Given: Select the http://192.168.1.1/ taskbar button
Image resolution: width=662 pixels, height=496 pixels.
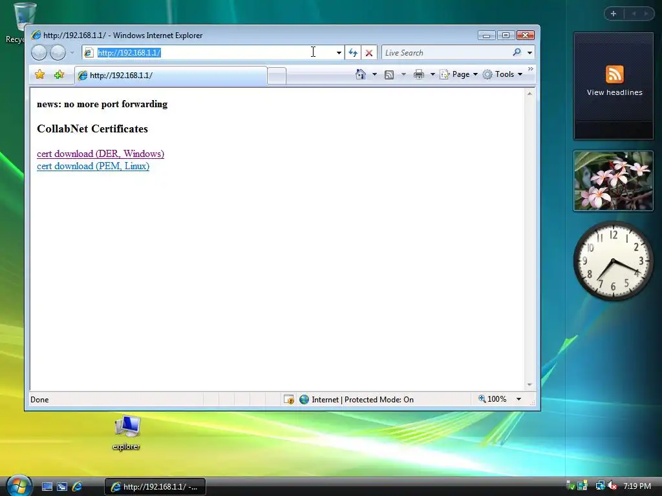Looking at the screenshot, I should 155,487.
